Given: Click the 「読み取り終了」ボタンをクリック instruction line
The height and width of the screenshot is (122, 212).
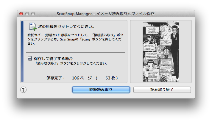Looking at the screenshot, I should 71,63.
